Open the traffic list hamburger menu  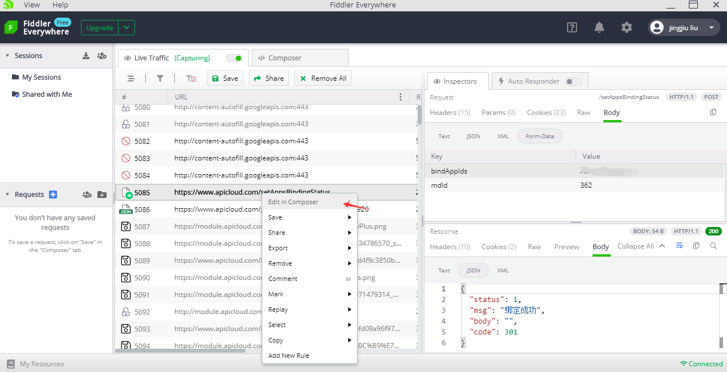click(x=131, y=78)
